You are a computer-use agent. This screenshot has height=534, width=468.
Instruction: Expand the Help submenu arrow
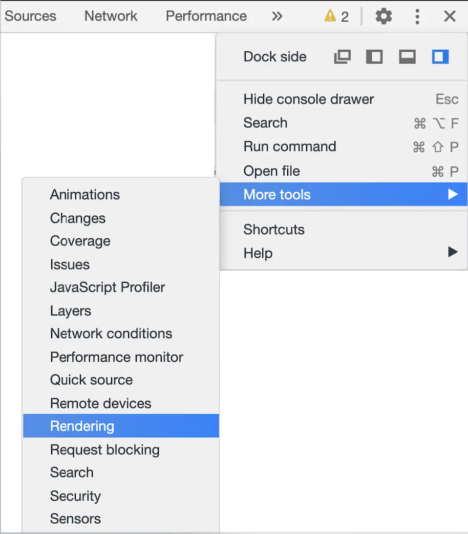453,252
